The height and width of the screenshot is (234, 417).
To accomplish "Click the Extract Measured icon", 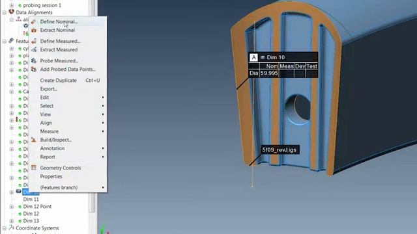I will pyautogui.click(x=34, y=49).
